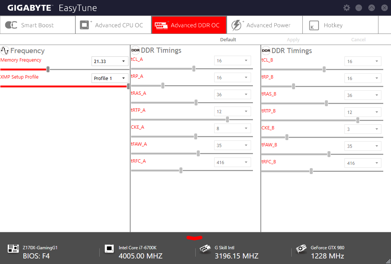Open the tRTP_B value dropdown

pos(363,112)
